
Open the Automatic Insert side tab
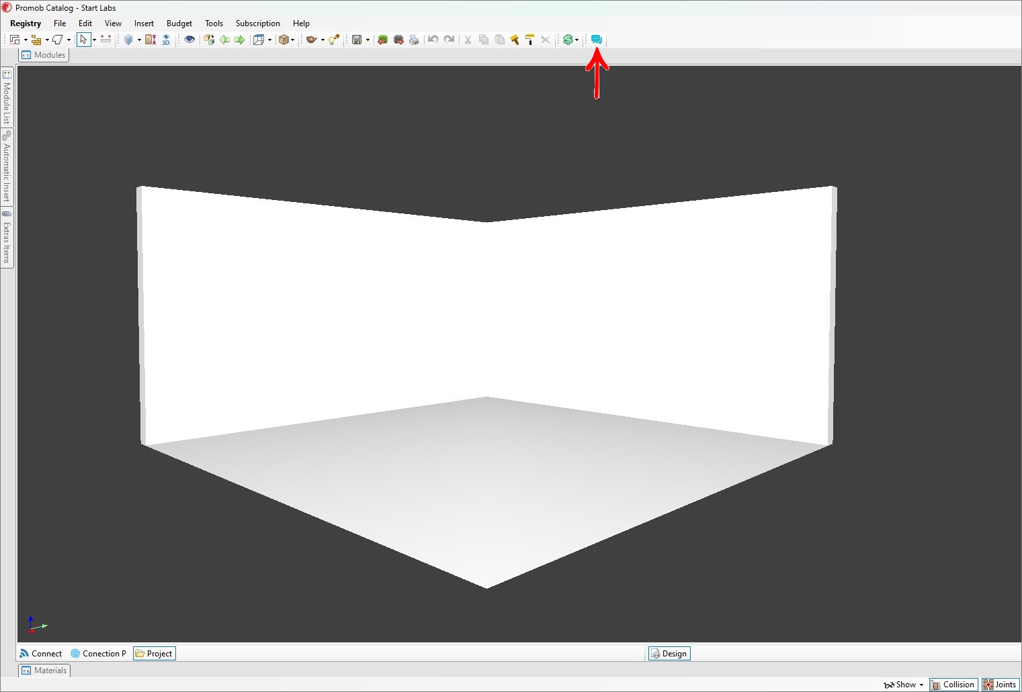[x=7, y=166]
